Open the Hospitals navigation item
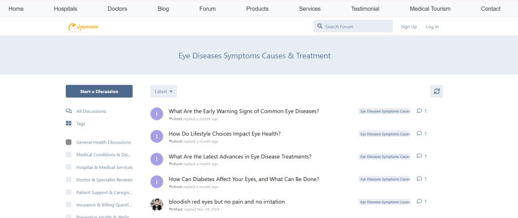The image size is (518, 218). [x=65, y=9]
